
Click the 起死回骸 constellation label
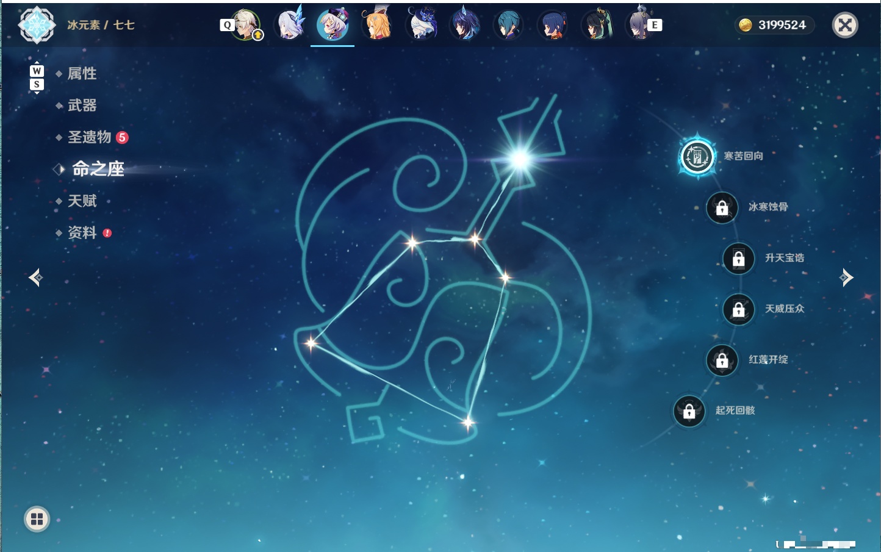pyautogui.click(x=735, y=410)
